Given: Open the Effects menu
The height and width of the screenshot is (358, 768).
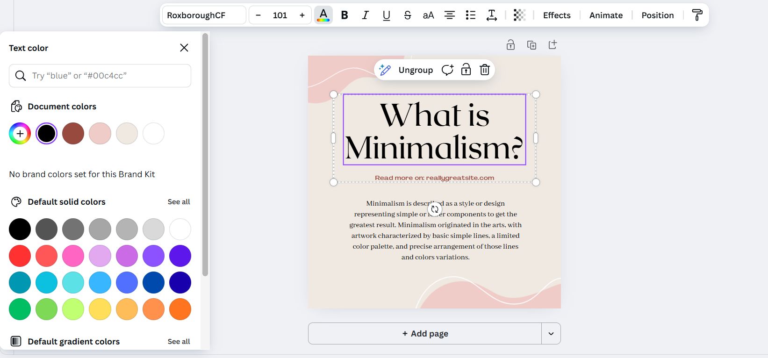Looking at the screenshot, I should point(557,15).
